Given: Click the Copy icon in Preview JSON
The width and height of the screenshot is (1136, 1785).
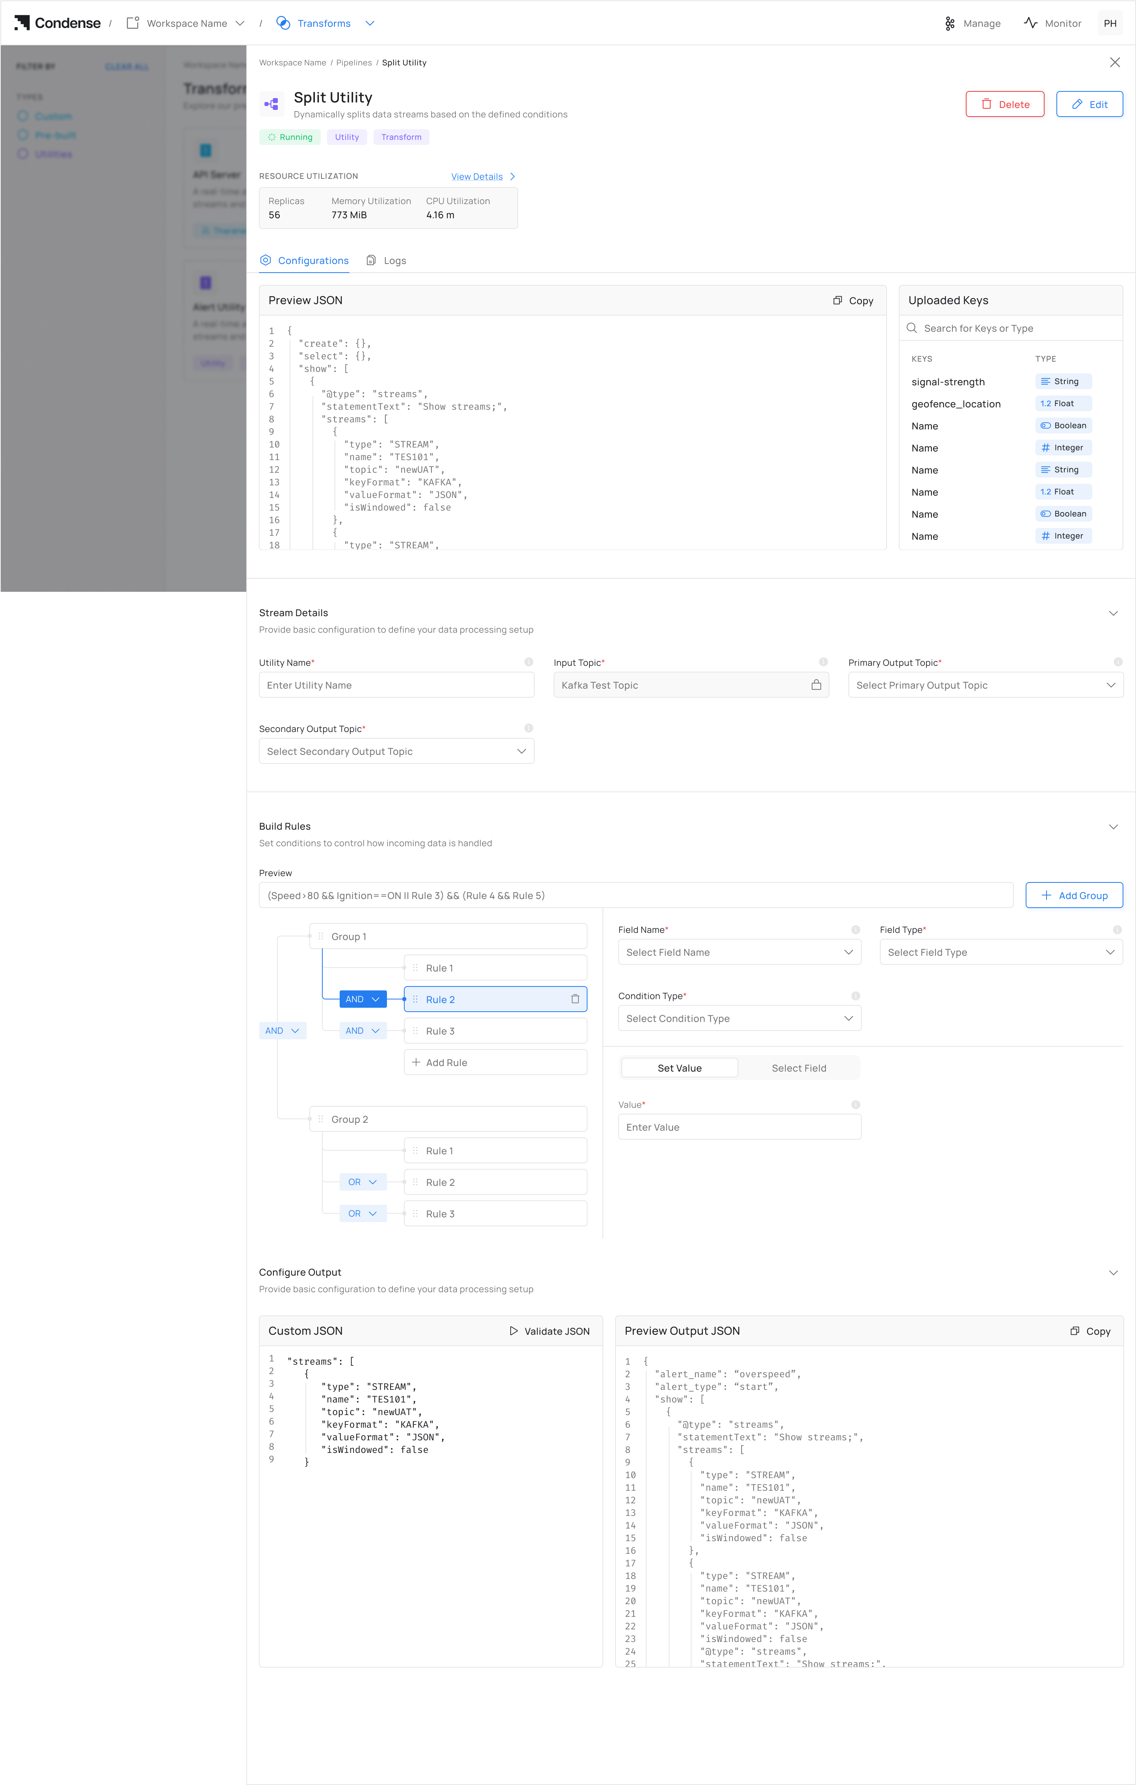Looking at the screenshot, I should click(x=837, y=300).
